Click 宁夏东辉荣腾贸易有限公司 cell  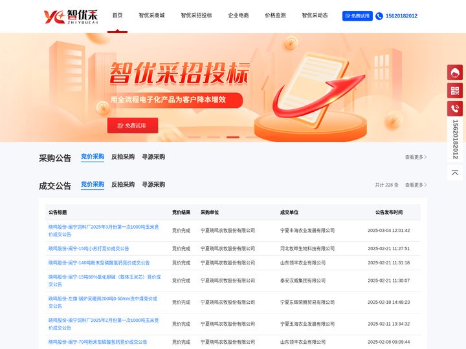click(307, 302)
